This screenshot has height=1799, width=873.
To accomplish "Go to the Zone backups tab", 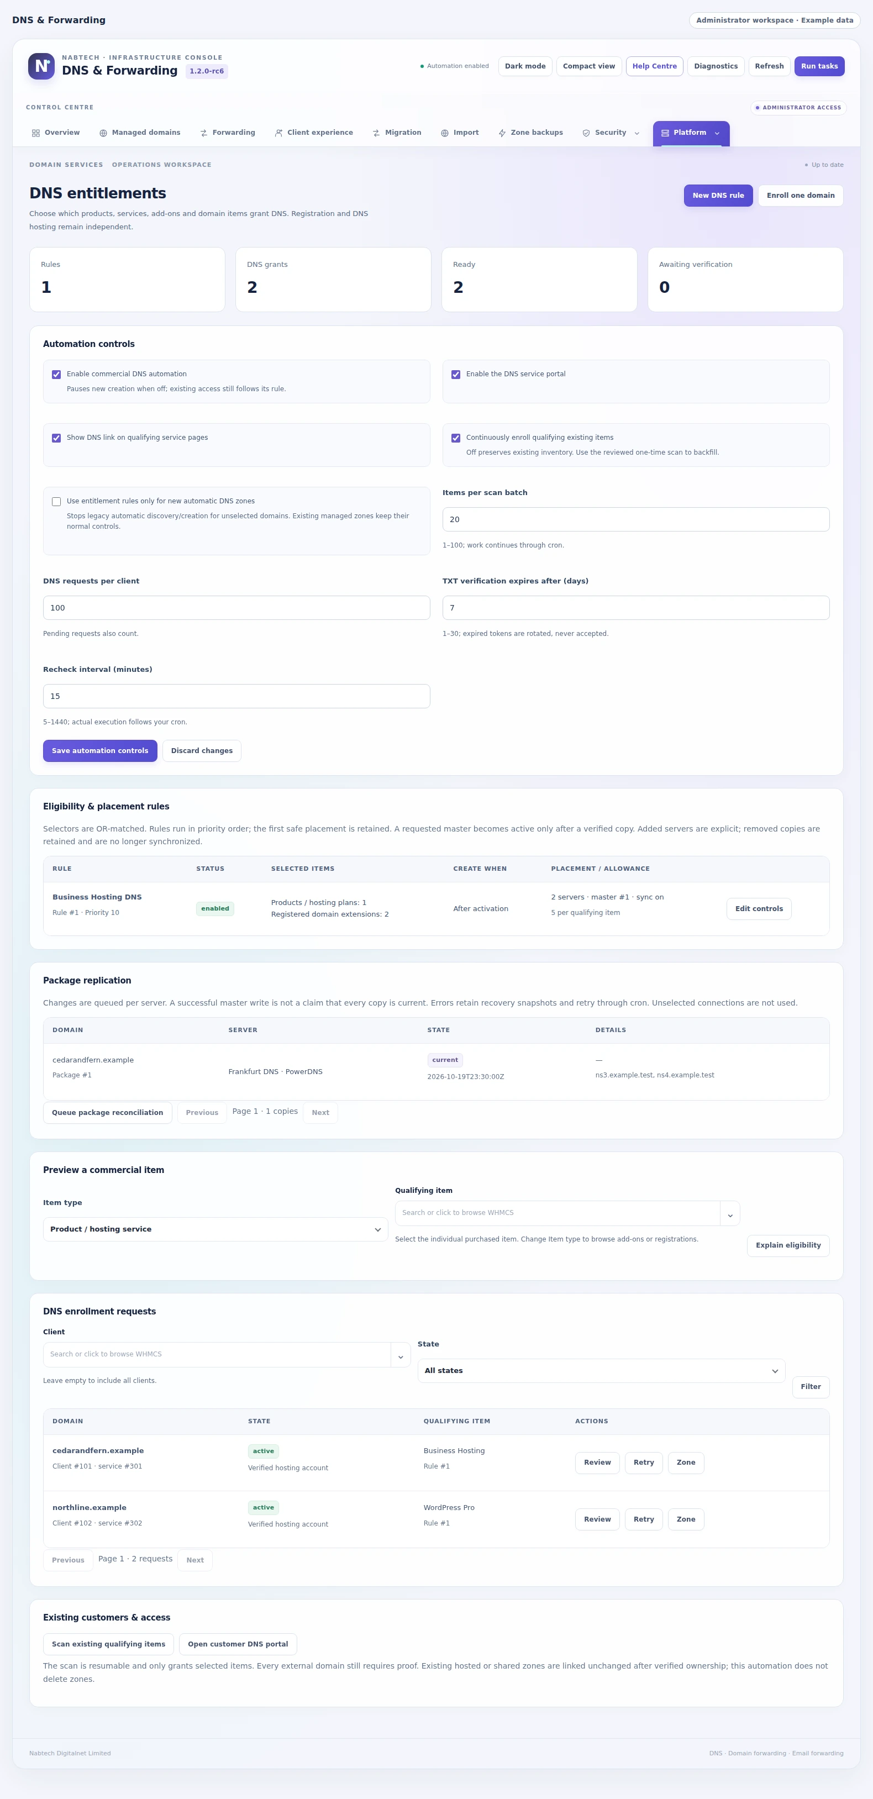I will 531,133.
